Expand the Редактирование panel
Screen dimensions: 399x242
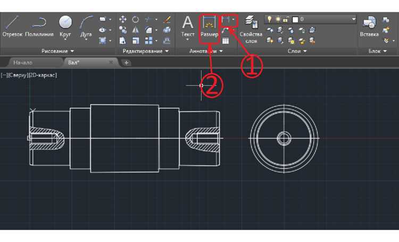(146, 51)
